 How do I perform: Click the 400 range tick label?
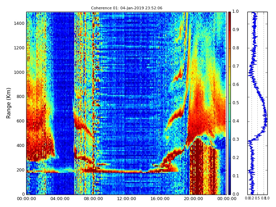pyautogui.click(x=20, y=146)
